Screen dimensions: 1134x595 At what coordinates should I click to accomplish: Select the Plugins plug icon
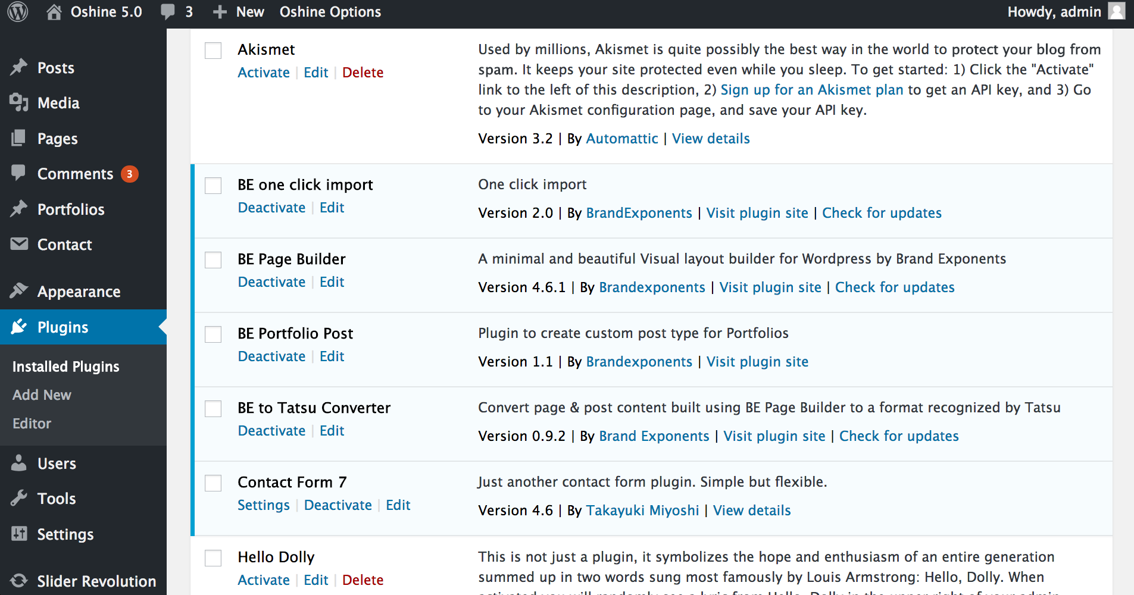point(19,327)
